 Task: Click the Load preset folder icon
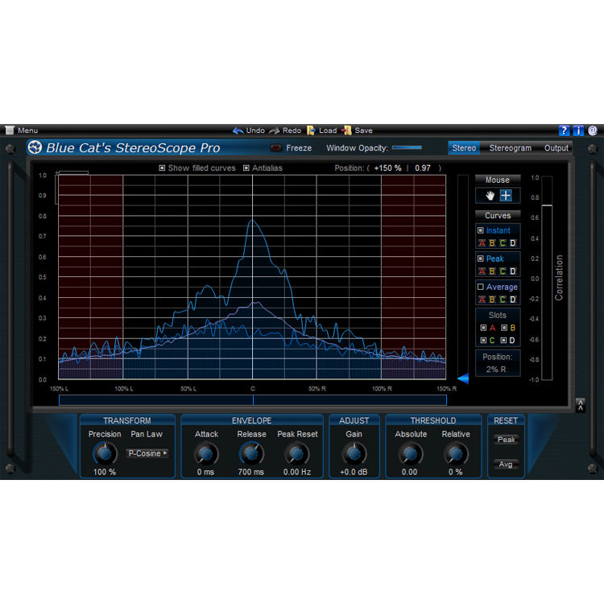(311, 130)
